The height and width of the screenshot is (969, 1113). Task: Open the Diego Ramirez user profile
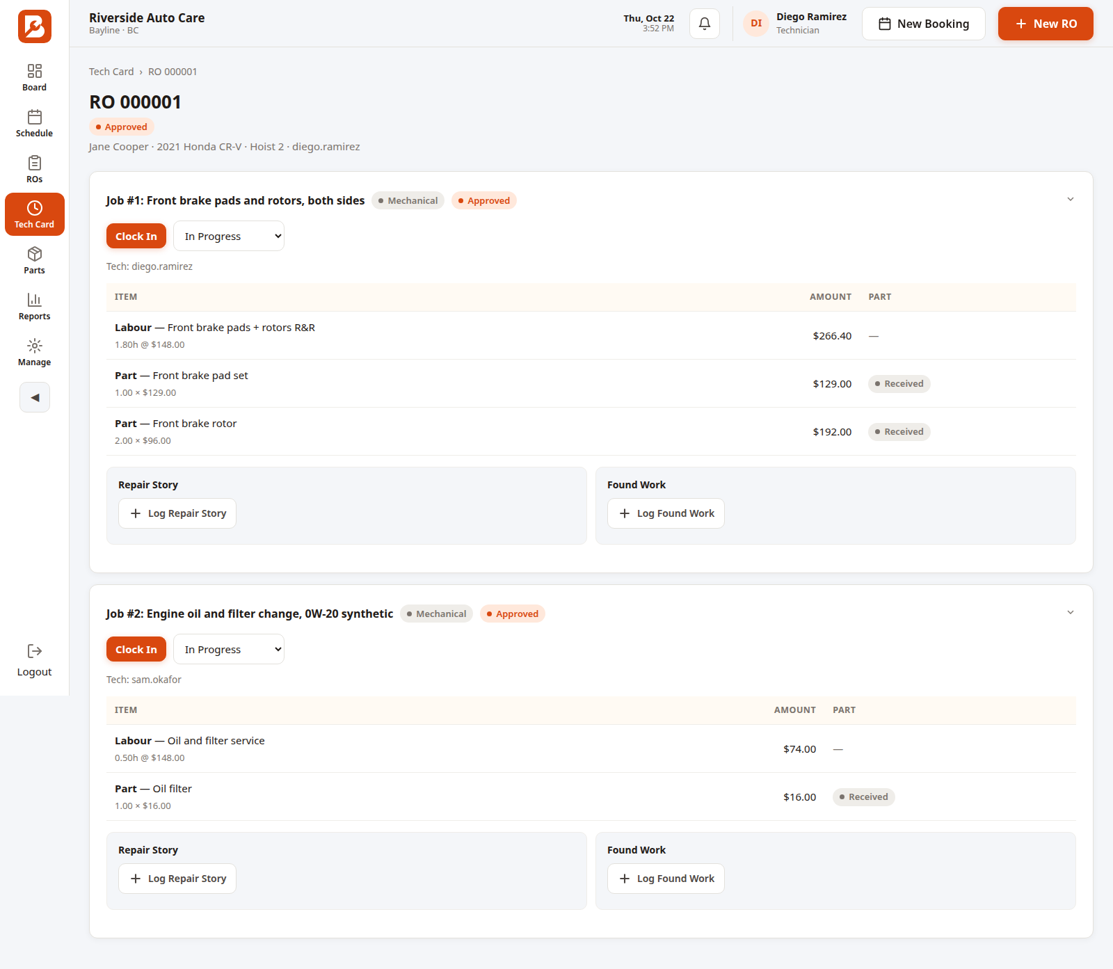pos(795,24)
